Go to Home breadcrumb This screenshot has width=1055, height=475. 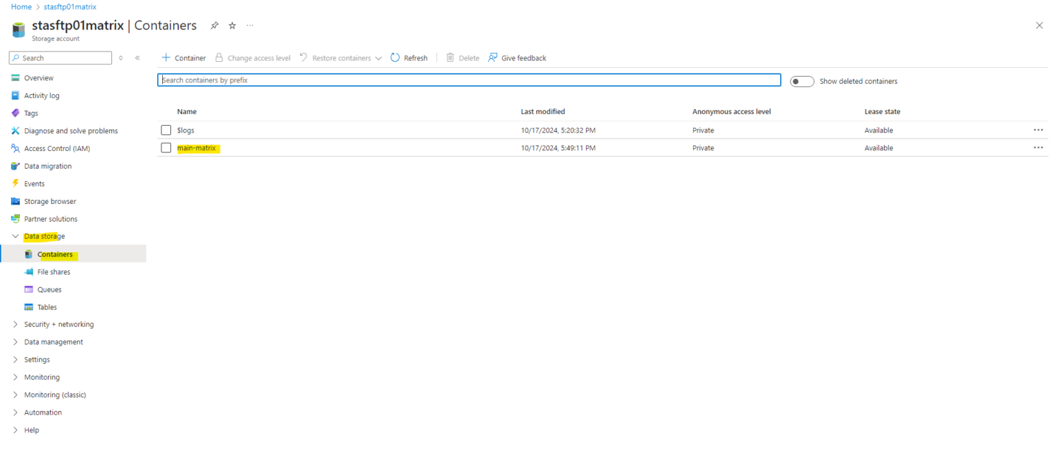pos(21,6)
